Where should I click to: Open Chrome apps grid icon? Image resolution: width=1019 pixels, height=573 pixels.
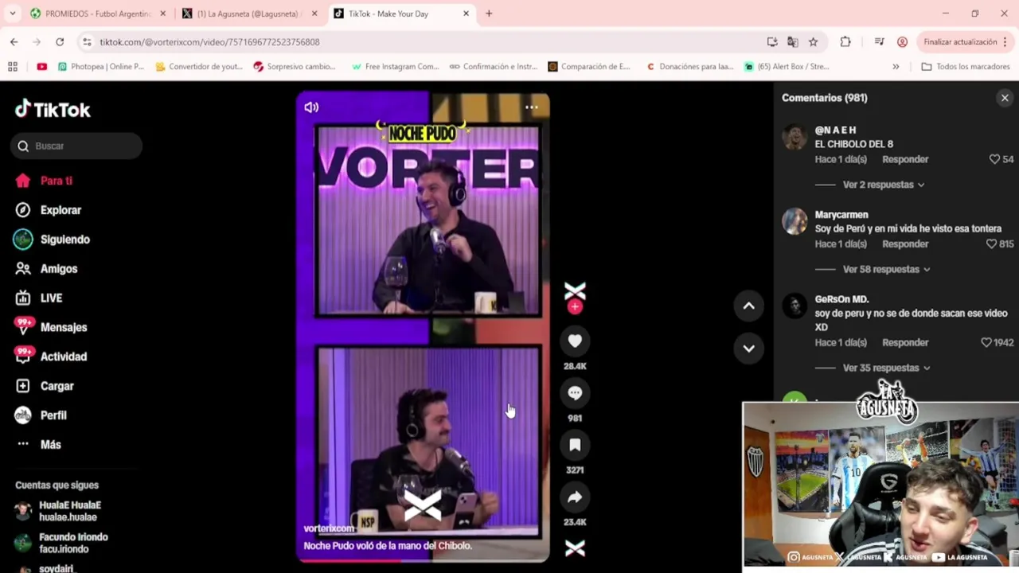pyautogui.click(x=13, y=67)
